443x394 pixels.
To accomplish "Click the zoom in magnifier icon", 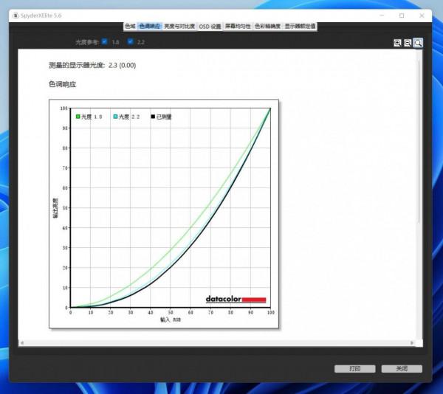I will [x=398, y=44].
